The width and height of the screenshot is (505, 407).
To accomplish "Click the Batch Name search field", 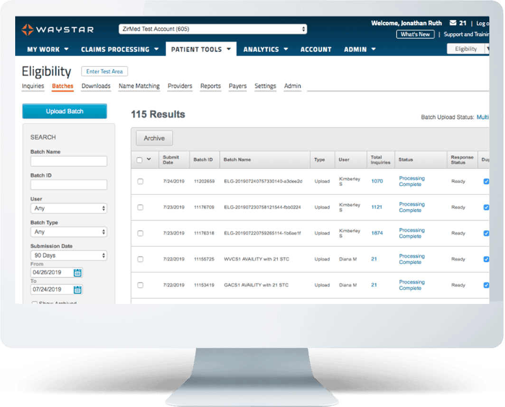I will (69, 161).
